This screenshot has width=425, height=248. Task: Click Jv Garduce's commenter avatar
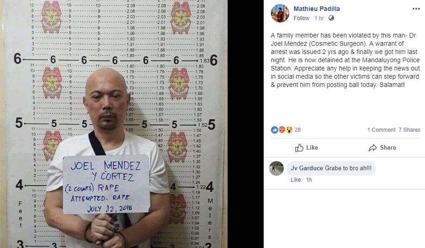click(276, 168)
